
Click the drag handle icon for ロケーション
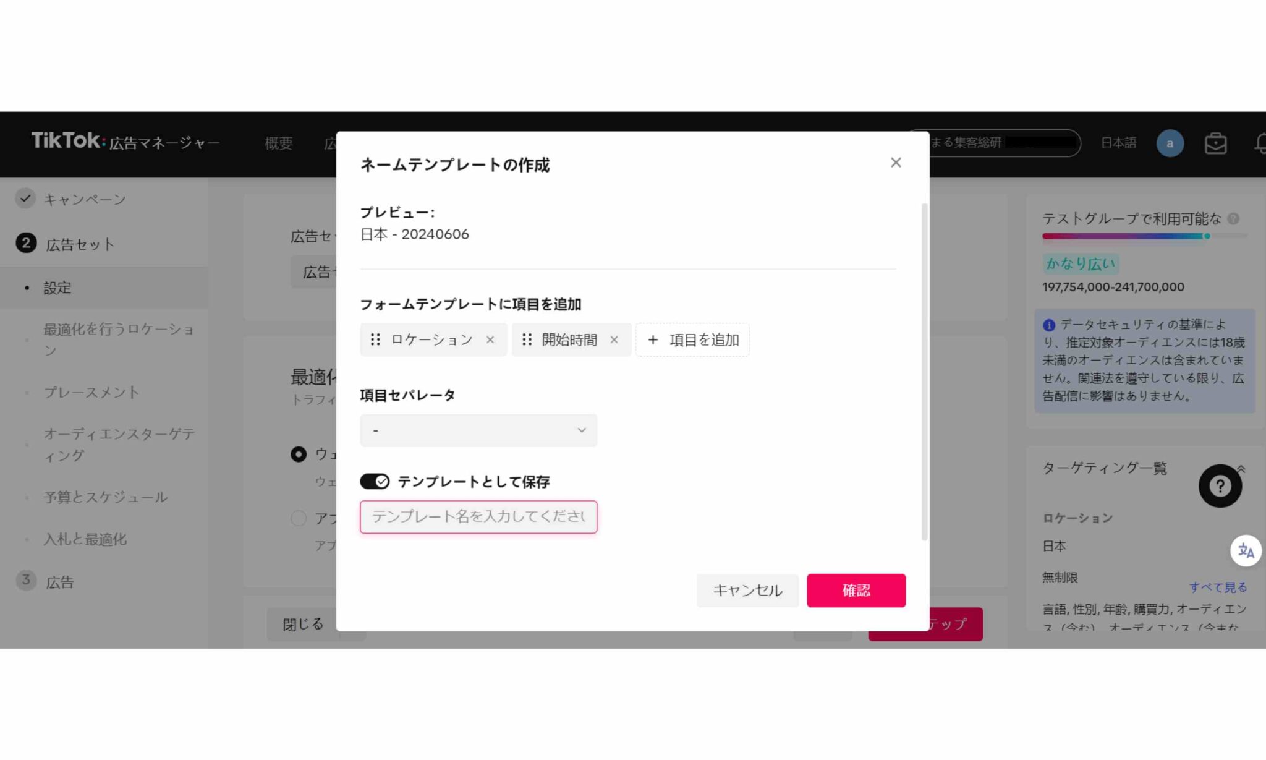(x=376, y=338)
